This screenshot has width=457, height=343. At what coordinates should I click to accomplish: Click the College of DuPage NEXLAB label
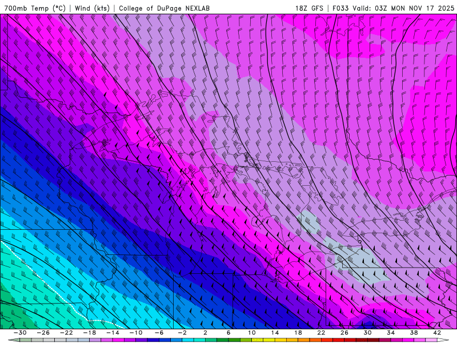[x=164, y=9]
